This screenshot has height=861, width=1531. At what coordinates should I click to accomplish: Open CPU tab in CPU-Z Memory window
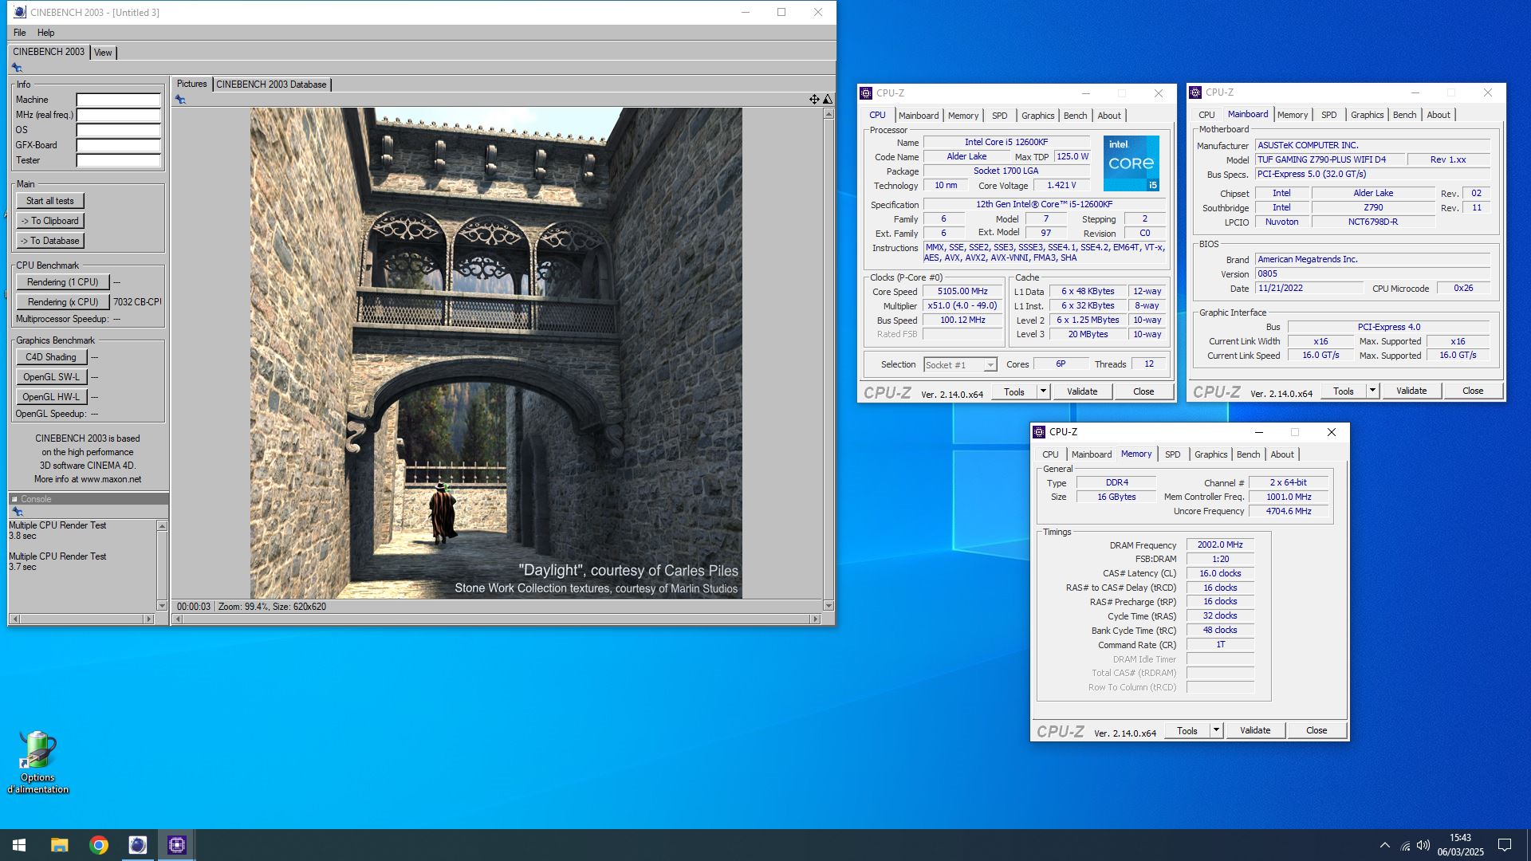click(1050, 454)
